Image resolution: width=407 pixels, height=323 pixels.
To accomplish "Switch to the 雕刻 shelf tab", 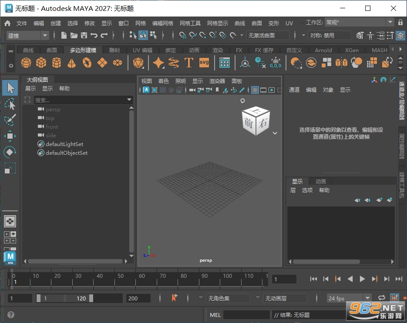I will tap(114, 50).
